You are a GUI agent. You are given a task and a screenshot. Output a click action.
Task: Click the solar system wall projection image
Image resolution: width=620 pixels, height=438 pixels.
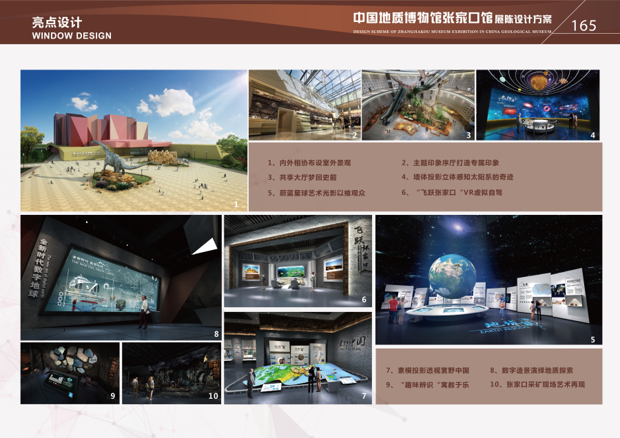[x=537, y=105]
